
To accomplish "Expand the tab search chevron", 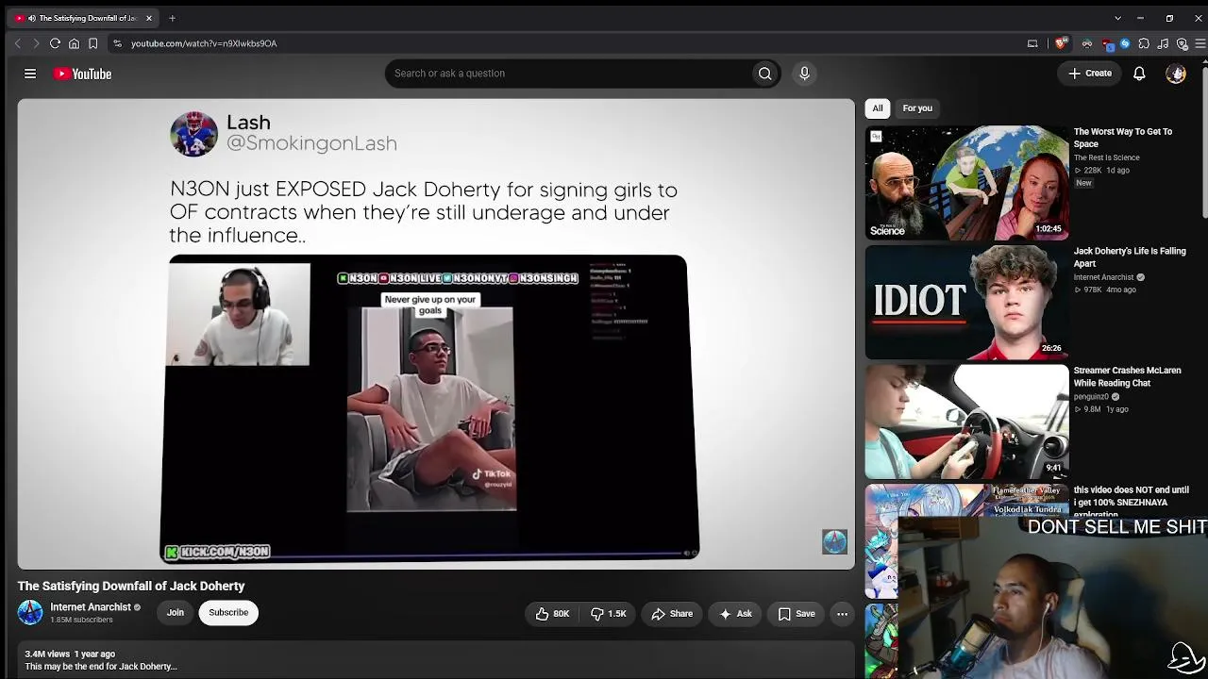I will 1117,18.
